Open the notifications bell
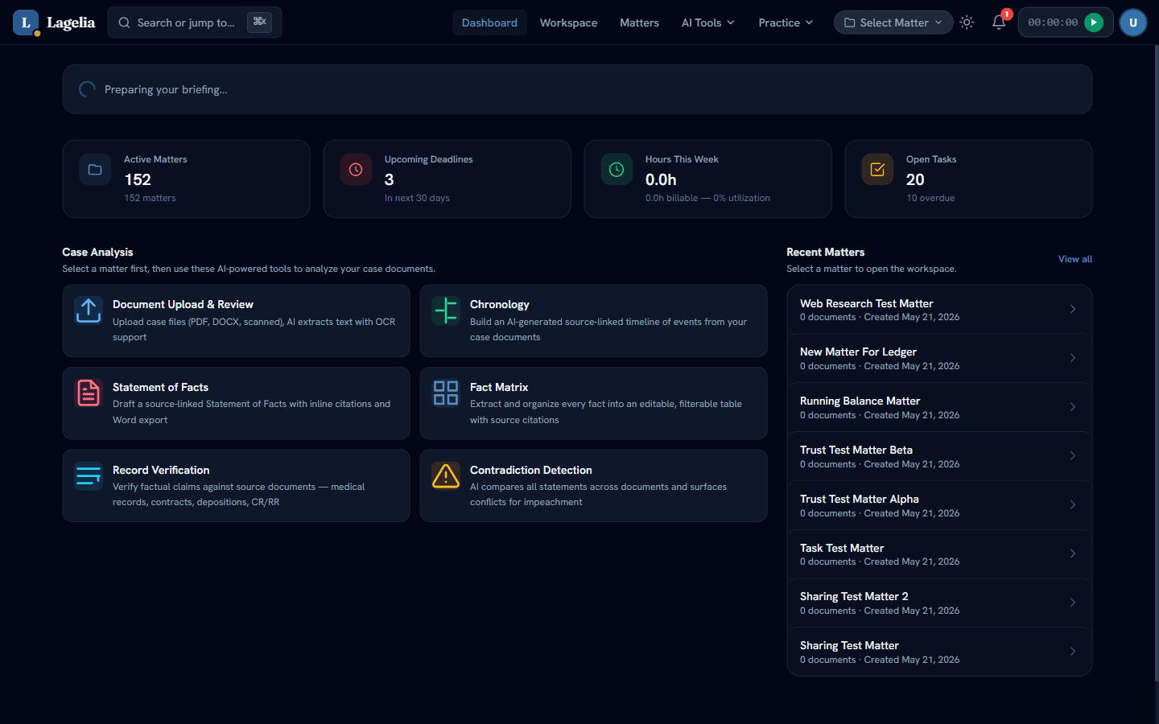This screenshot has width=1159, height=724. coord(998,23)
